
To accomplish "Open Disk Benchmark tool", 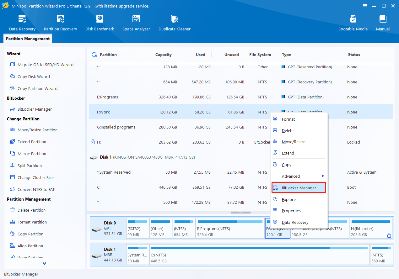I will 100,23.
